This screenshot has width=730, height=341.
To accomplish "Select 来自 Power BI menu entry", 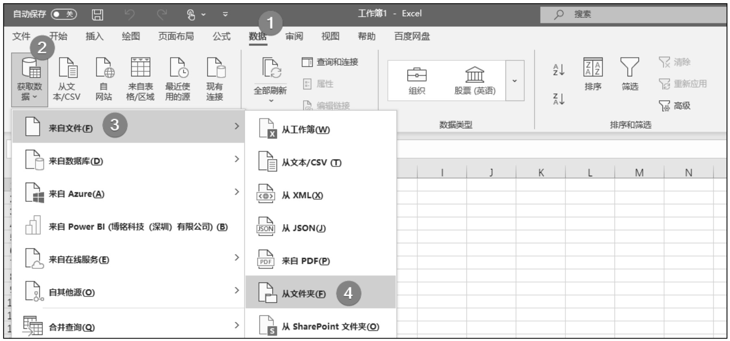I will 129,226.
